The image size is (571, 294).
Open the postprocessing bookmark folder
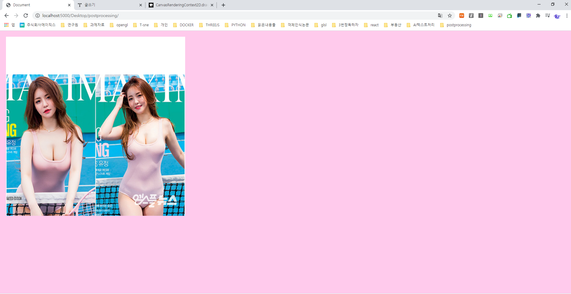coord(456,25)
